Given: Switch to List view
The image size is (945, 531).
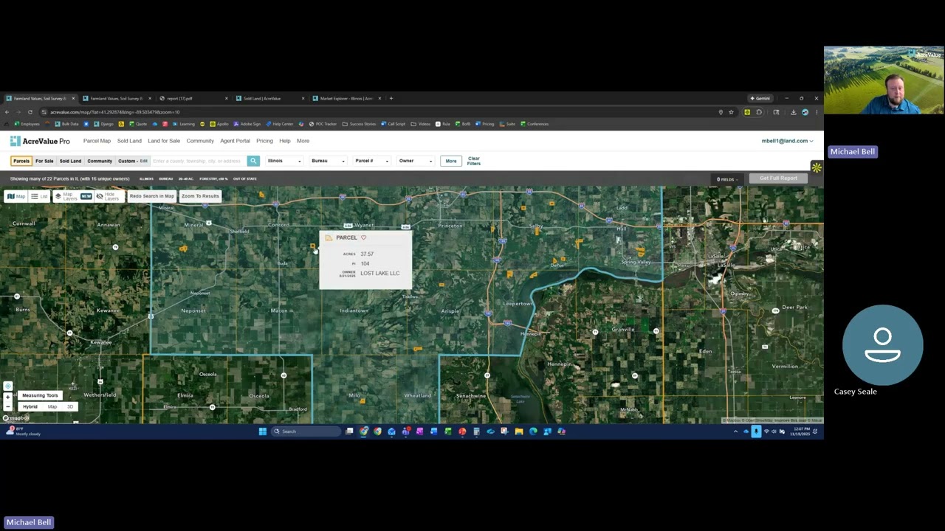Looking at the screenshot, I should pos(40,196).
